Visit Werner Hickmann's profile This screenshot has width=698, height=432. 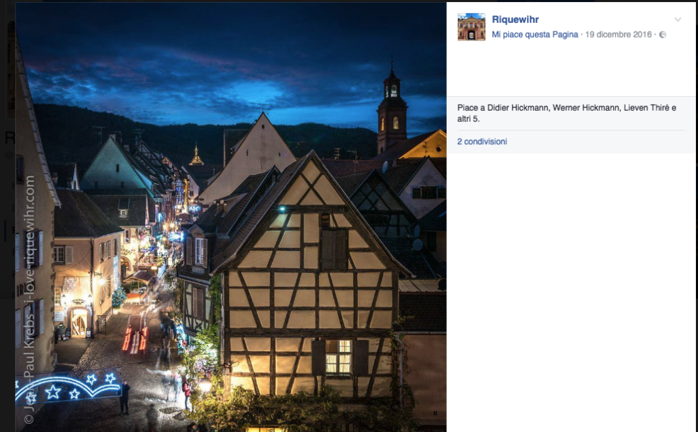pos(584,108)
